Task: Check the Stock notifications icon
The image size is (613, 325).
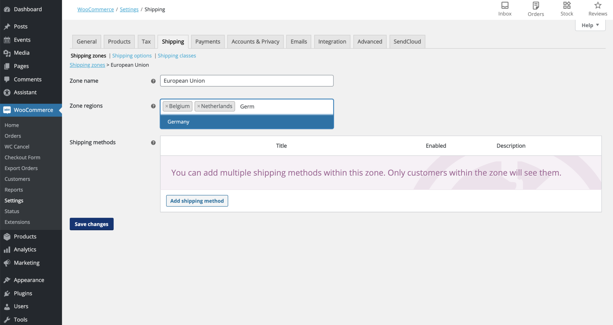Action: click(x=566, y=8)
